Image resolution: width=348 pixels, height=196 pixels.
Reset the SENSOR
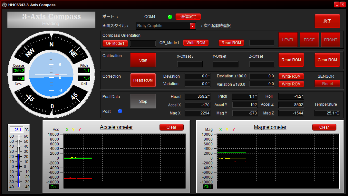(327, 84)
